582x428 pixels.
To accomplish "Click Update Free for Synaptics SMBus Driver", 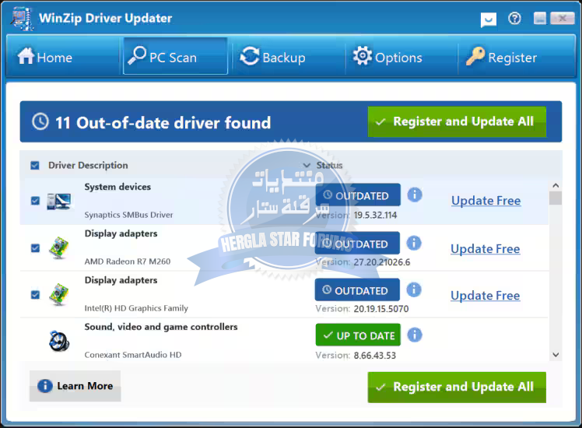I will click(486, 201).
